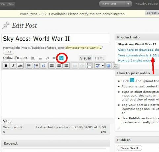The width and height of the screenshot is (159, 152).
Task: Switch to the Visual editor tab
Action: pos(85,58)
